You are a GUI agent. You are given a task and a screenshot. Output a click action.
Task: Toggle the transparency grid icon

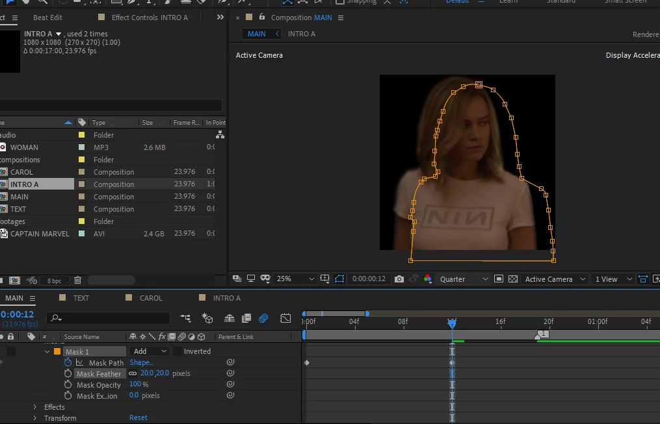coord(513,279)
